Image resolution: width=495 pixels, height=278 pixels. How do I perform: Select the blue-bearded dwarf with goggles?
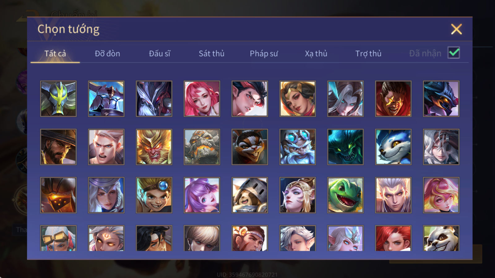coord(297,147)
